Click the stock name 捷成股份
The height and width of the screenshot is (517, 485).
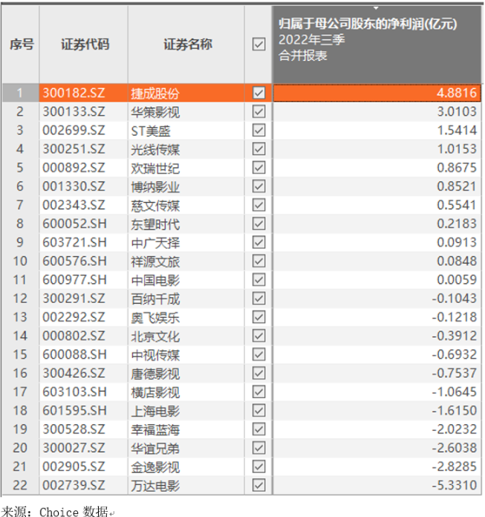click(155, 94)
